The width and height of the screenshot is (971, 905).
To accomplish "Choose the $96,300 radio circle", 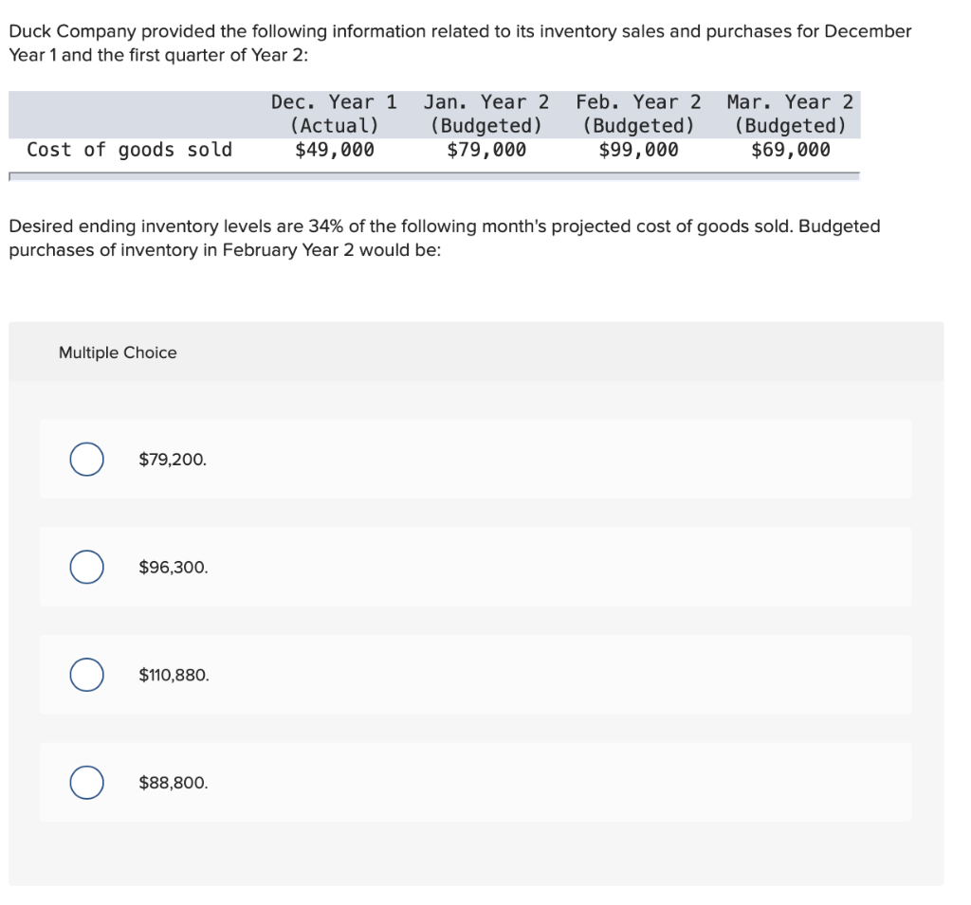I will [86, 568].
